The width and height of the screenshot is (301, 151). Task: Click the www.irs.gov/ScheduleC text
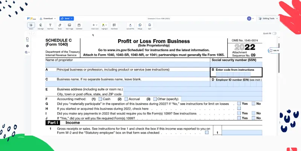(126, 50)
